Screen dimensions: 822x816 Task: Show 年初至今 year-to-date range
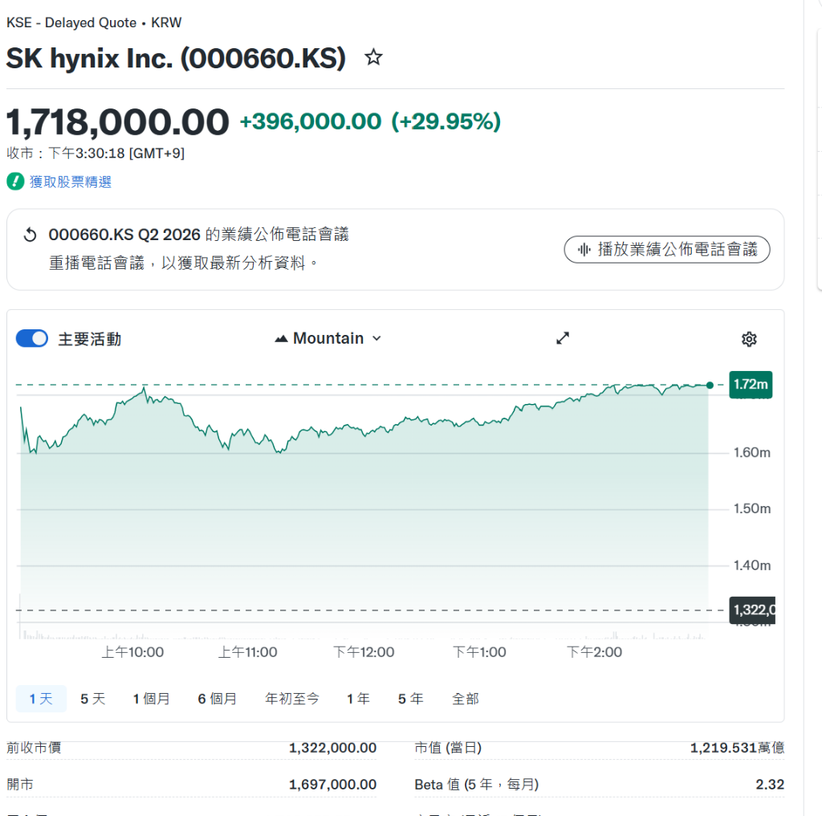(x=292, y=699)
